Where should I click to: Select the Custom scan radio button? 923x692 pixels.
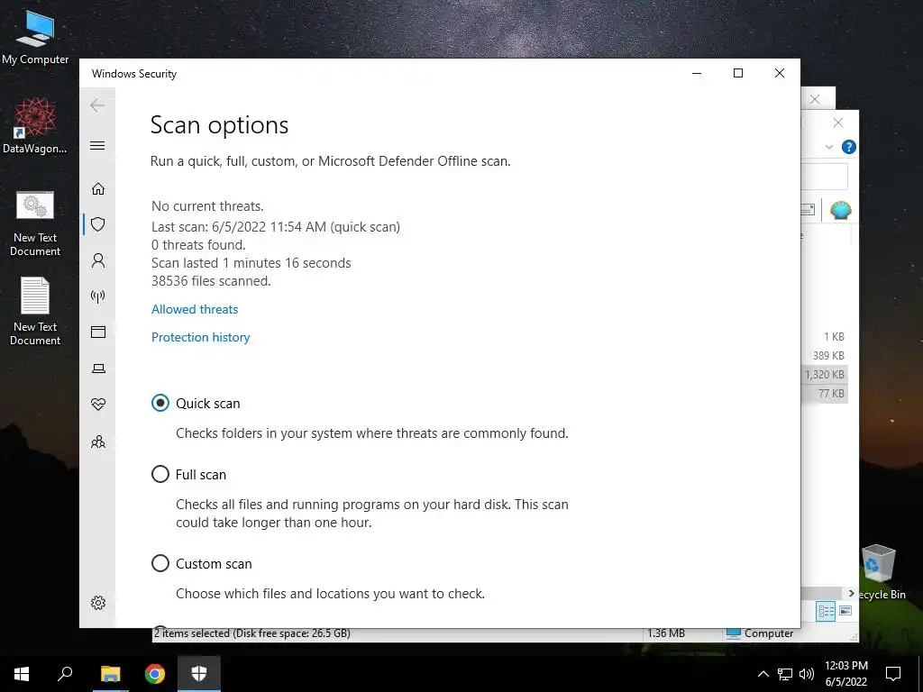pyautogui.click(x=160, y=563)
